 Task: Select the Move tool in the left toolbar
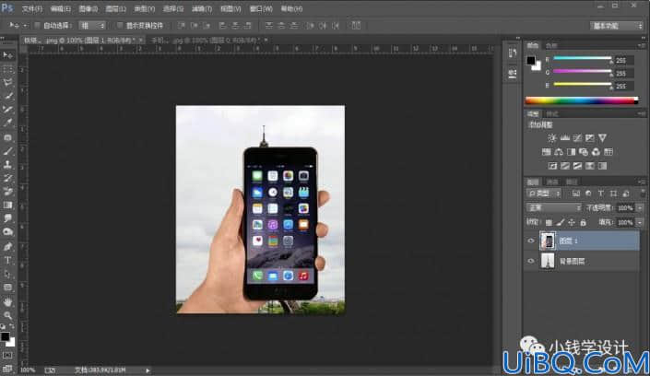point(7,55)
